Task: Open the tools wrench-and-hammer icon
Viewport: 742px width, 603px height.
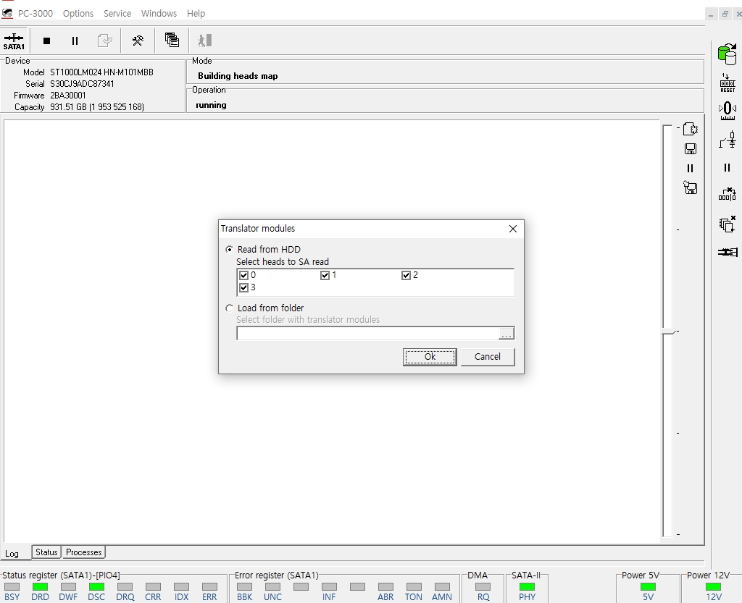Action: (x=138, y=41)
